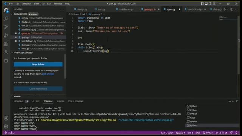Open the Accounts icon in activity bar

(x=6, y=118)
